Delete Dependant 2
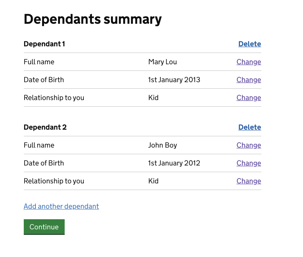Image resolution: width=303 pixels, height=257 pixels. (249, 127)
